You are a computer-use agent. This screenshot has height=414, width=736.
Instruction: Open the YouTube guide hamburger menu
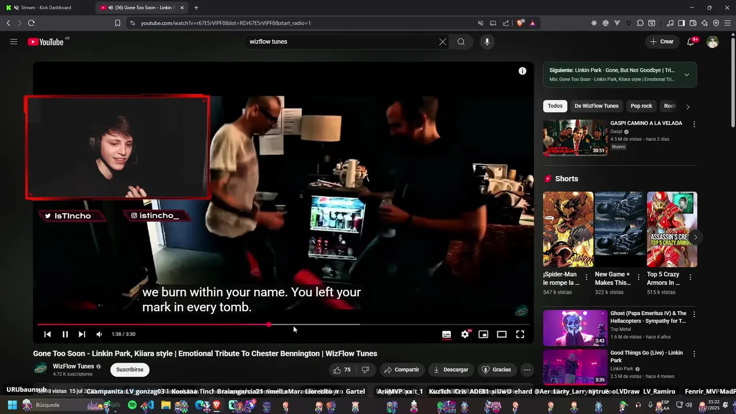click(14, 41)
